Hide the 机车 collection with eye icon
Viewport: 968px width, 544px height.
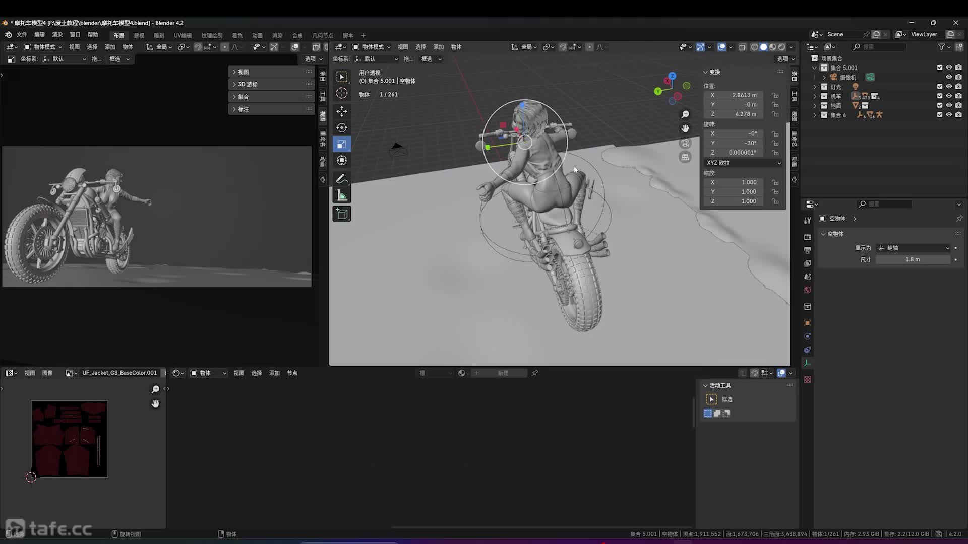949,96
